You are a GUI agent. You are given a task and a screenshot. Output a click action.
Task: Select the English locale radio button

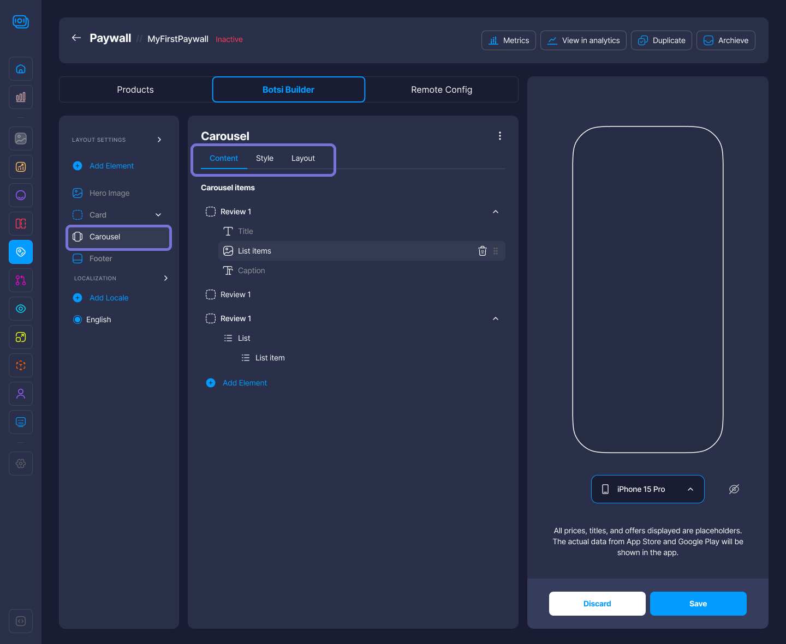coord(78,320)
